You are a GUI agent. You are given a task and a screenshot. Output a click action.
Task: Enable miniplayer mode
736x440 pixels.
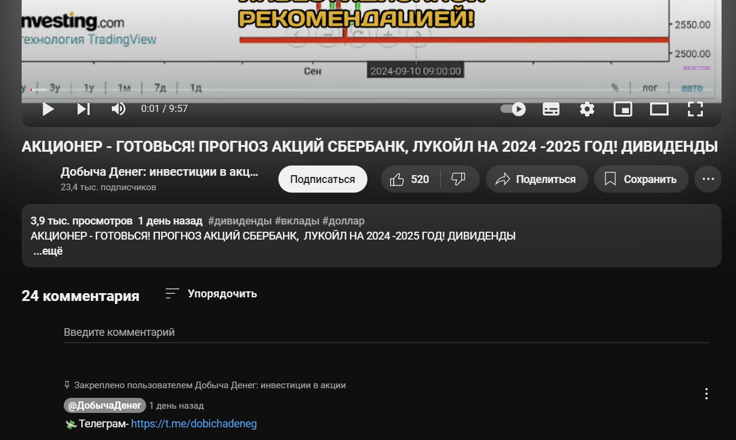623,109
